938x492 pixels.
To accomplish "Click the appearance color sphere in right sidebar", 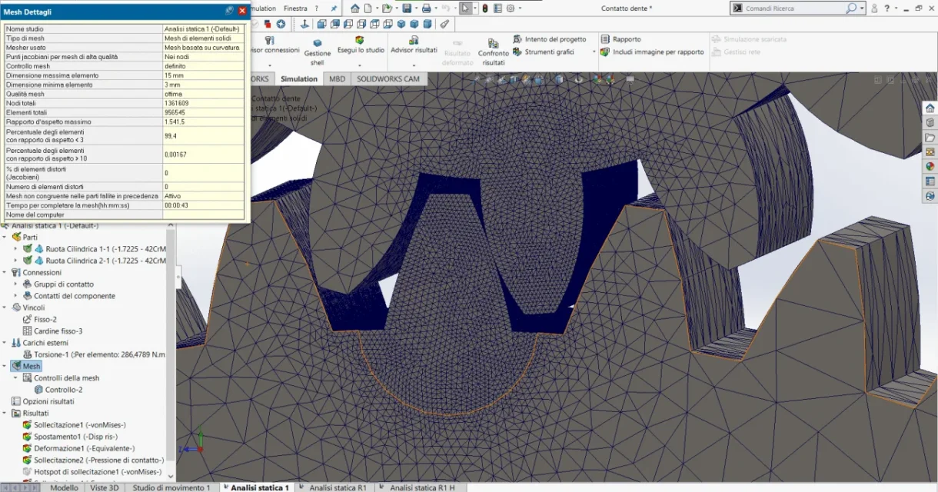I will coord(930,166).
